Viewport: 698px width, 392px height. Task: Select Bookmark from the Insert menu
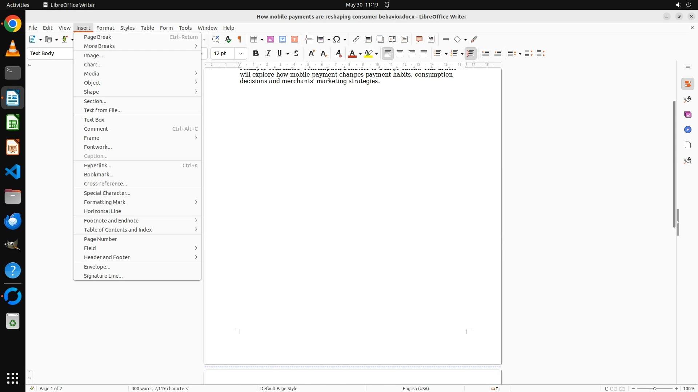pyautogui.click(x=99, y=175)
